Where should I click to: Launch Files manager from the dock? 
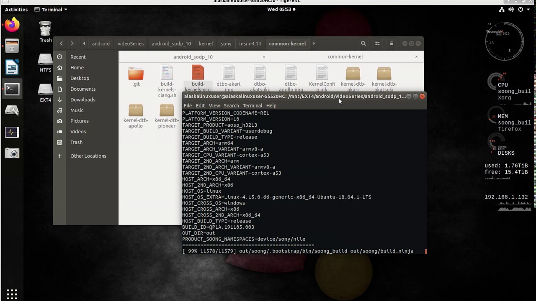coord(12,46)
